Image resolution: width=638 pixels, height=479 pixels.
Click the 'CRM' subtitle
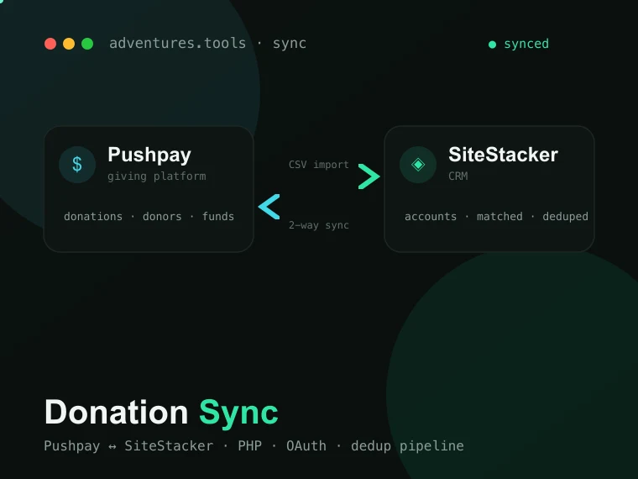(458, 176)
